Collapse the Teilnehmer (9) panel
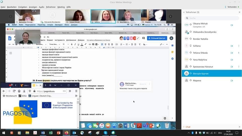Image resolution: width=242 pixels, height=136 pixels. pyautogui.click(x=184, y=12)
